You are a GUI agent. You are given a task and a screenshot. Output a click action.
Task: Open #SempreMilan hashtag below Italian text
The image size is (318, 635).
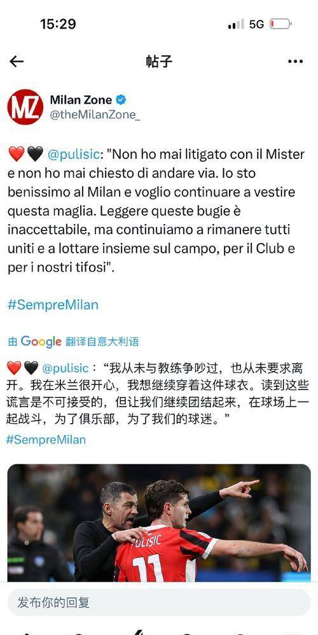(x=53, y=305)
